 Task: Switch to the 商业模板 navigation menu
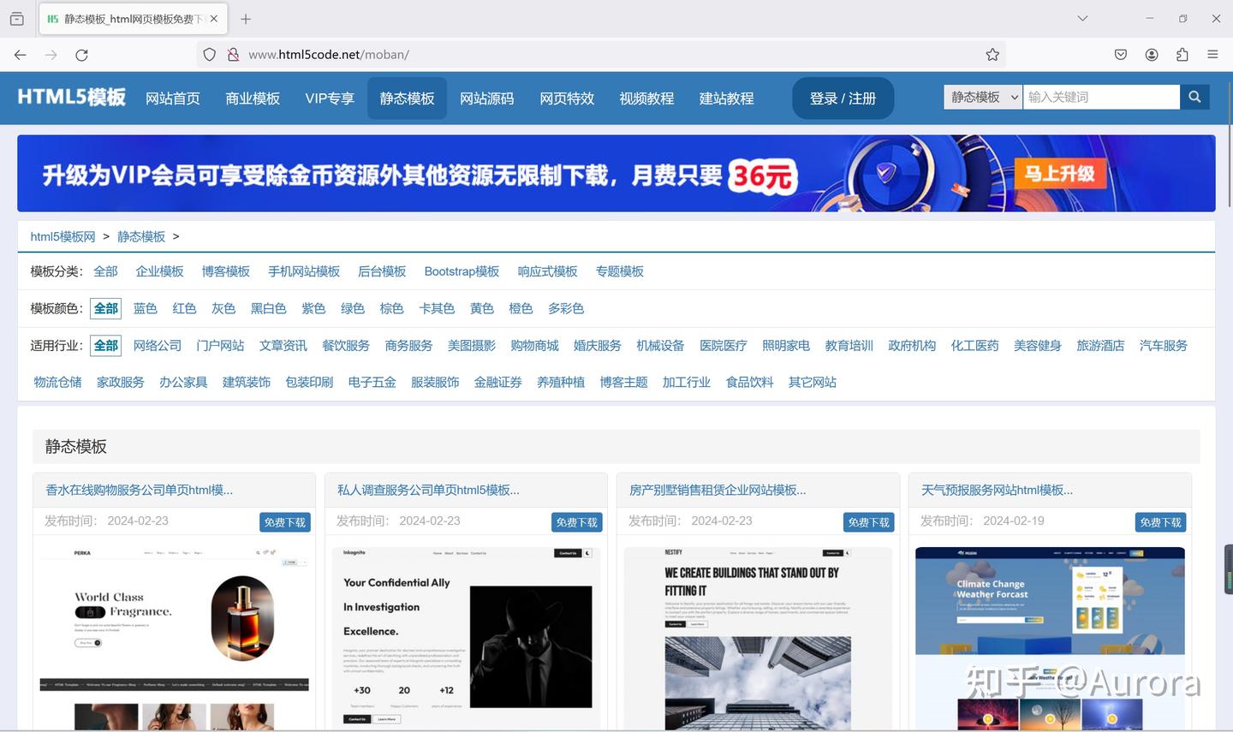click(x=253, y=98)
